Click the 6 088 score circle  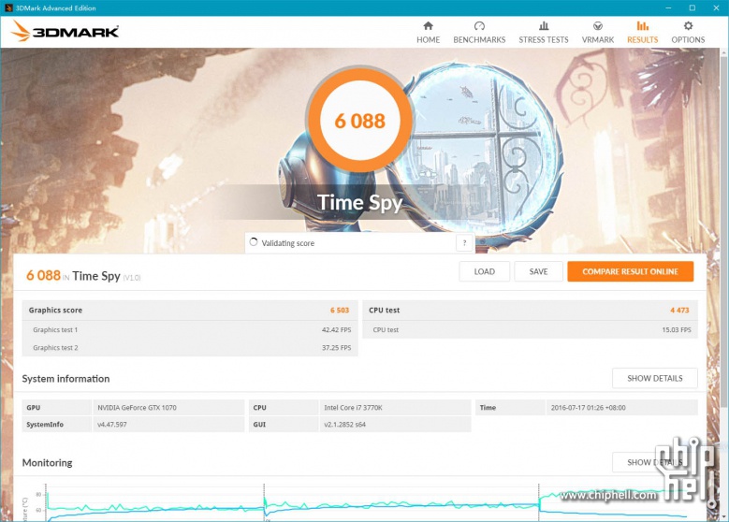[x=359, y=121]
